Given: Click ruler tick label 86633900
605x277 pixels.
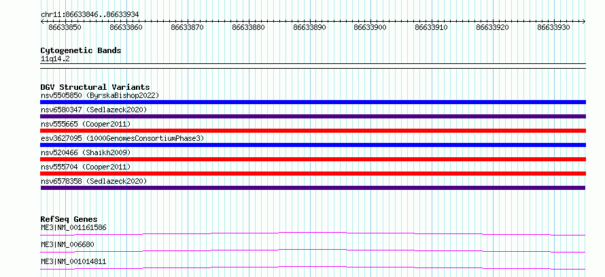Looking at the screenshot, I should (370, 27).
